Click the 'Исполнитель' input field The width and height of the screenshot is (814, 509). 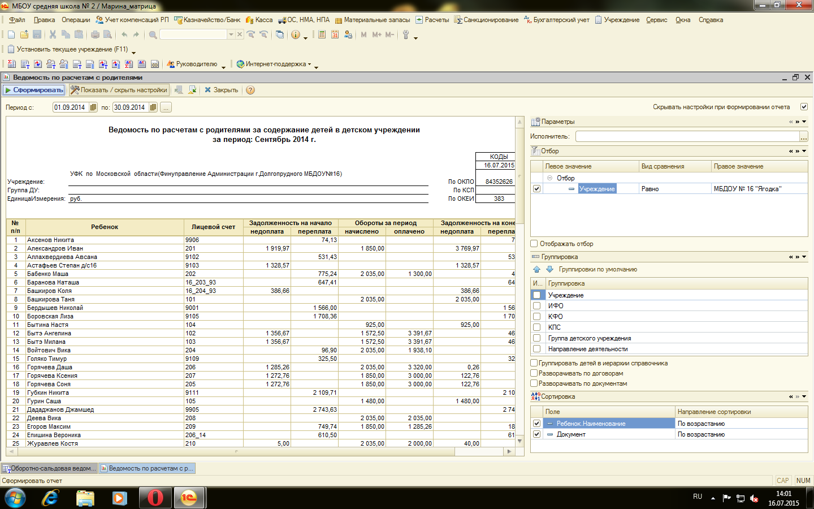coord(687,136)
